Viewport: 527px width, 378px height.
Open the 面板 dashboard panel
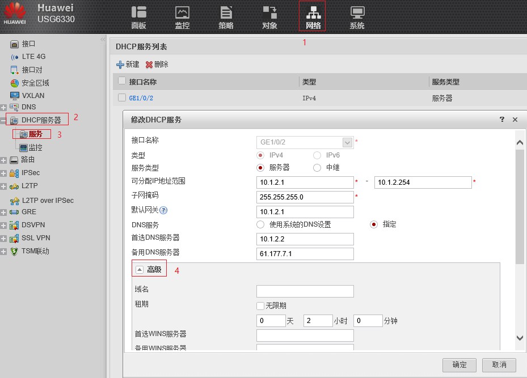point(138,17)
